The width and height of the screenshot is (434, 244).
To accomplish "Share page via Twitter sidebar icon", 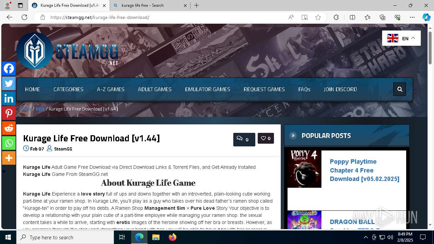I will [x=9, y=83].
